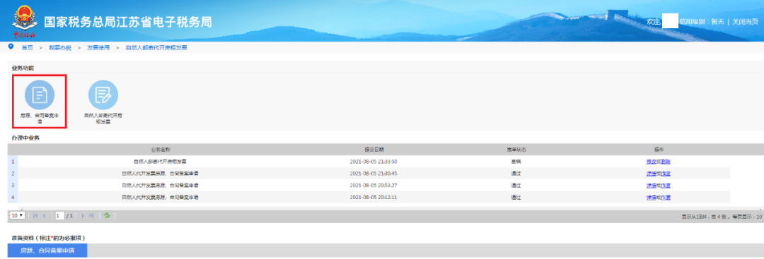
Task: Click 作废 link in row 4
Action: coord(666,198)
